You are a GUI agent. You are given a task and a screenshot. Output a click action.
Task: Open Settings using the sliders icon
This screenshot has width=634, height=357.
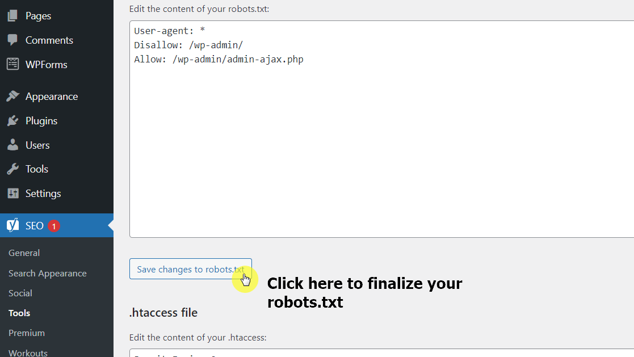tap(11, 193)
